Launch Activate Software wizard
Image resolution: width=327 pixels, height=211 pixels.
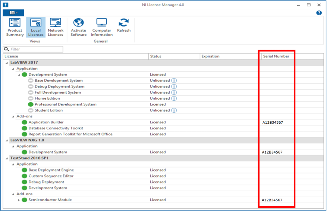pos(78,27)
